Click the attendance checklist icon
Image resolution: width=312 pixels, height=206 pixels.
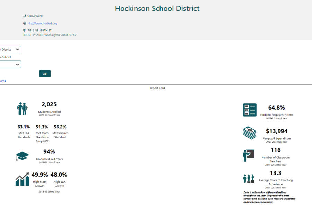pyautogui.click(x=250, y=110)
